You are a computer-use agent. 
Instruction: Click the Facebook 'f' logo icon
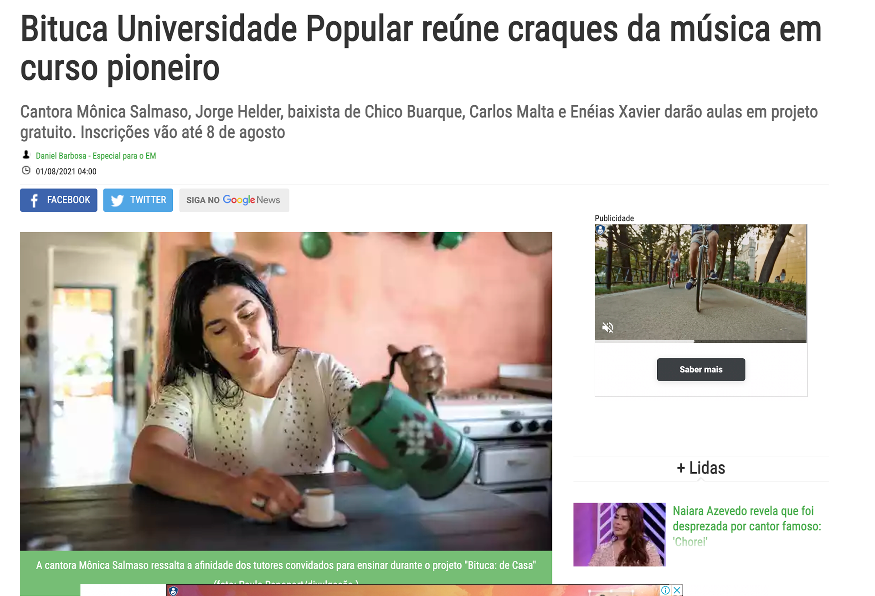pos(34,200)
